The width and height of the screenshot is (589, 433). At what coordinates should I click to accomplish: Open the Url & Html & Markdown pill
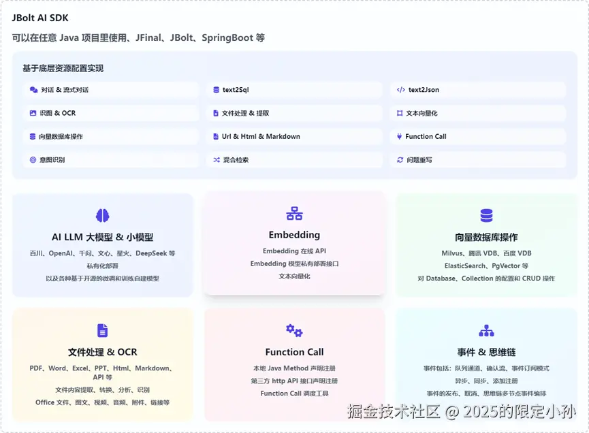[x=294, y=136]
